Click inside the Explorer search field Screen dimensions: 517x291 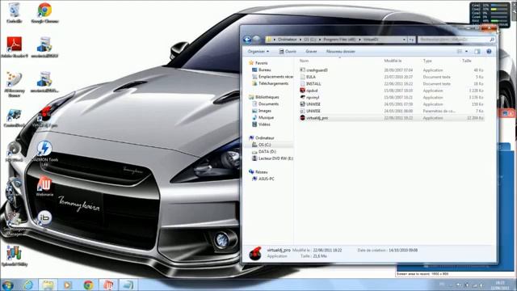click(x=453, y=40)
